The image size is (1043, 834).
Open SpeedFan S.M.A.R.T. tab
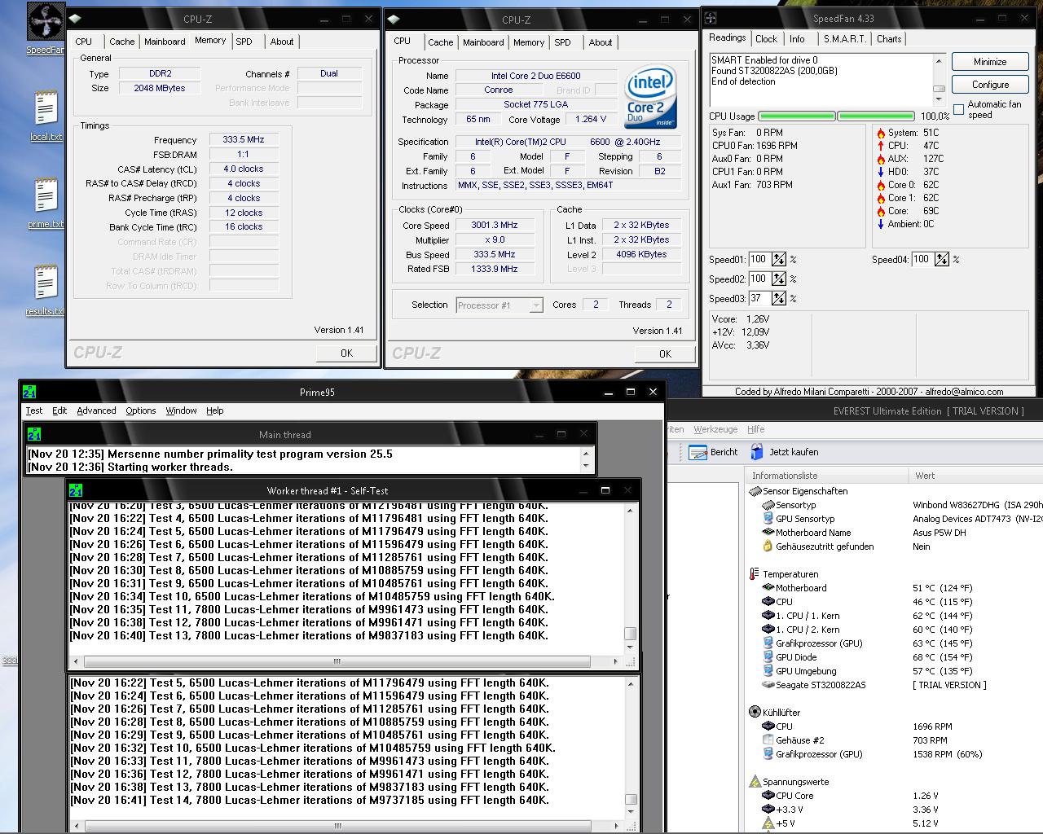(845, 39)
